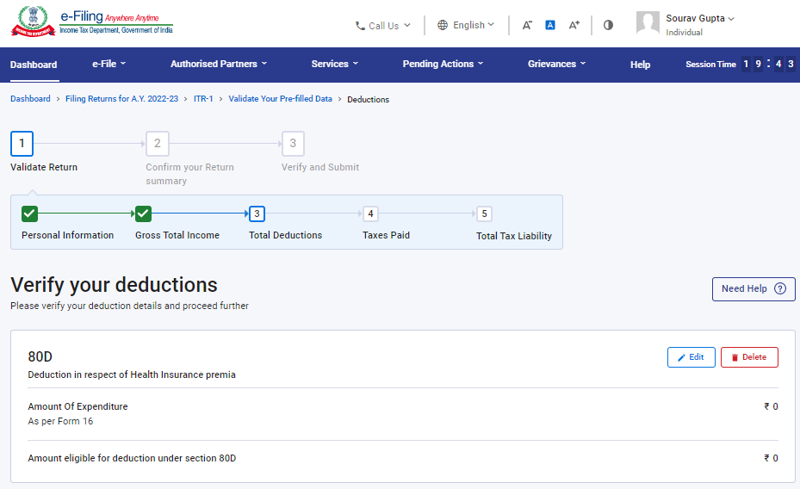This screenshot has height=489, width=800.
Task: Expand the Pending Actions menu
Action: [x=443, y=64]
